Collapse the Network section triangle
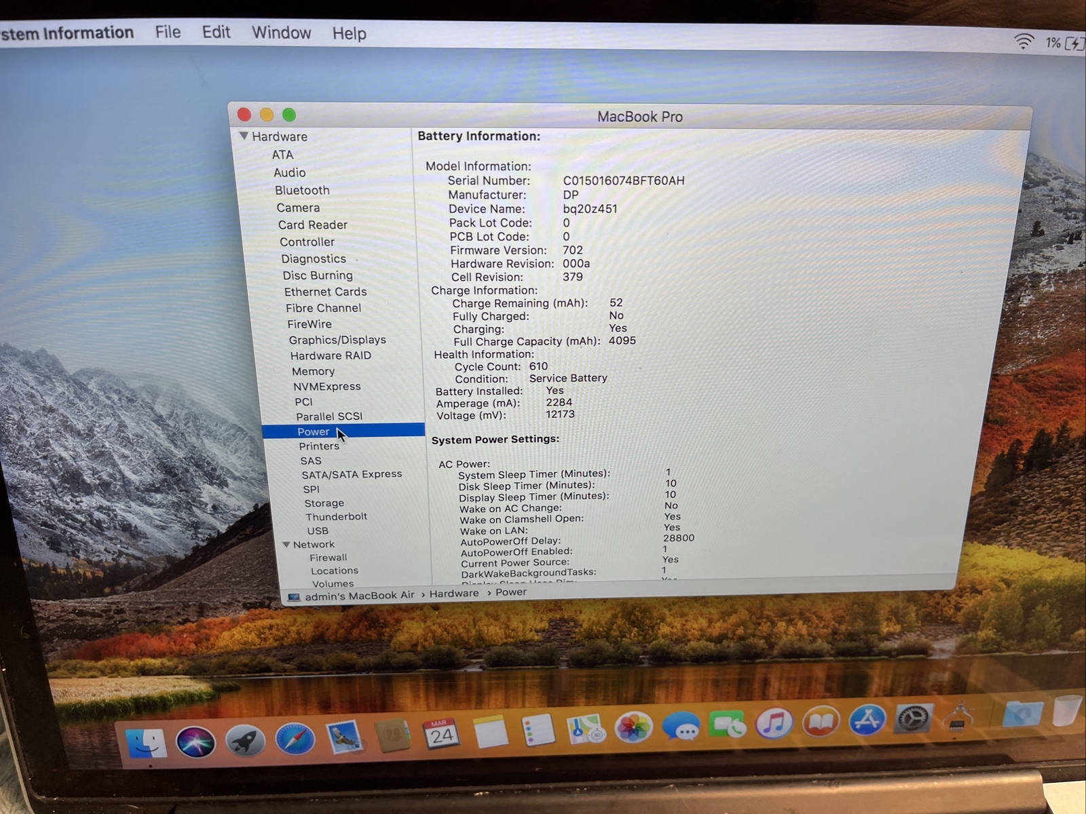Viewport: 1086px width, 814px height. [286, 544]
